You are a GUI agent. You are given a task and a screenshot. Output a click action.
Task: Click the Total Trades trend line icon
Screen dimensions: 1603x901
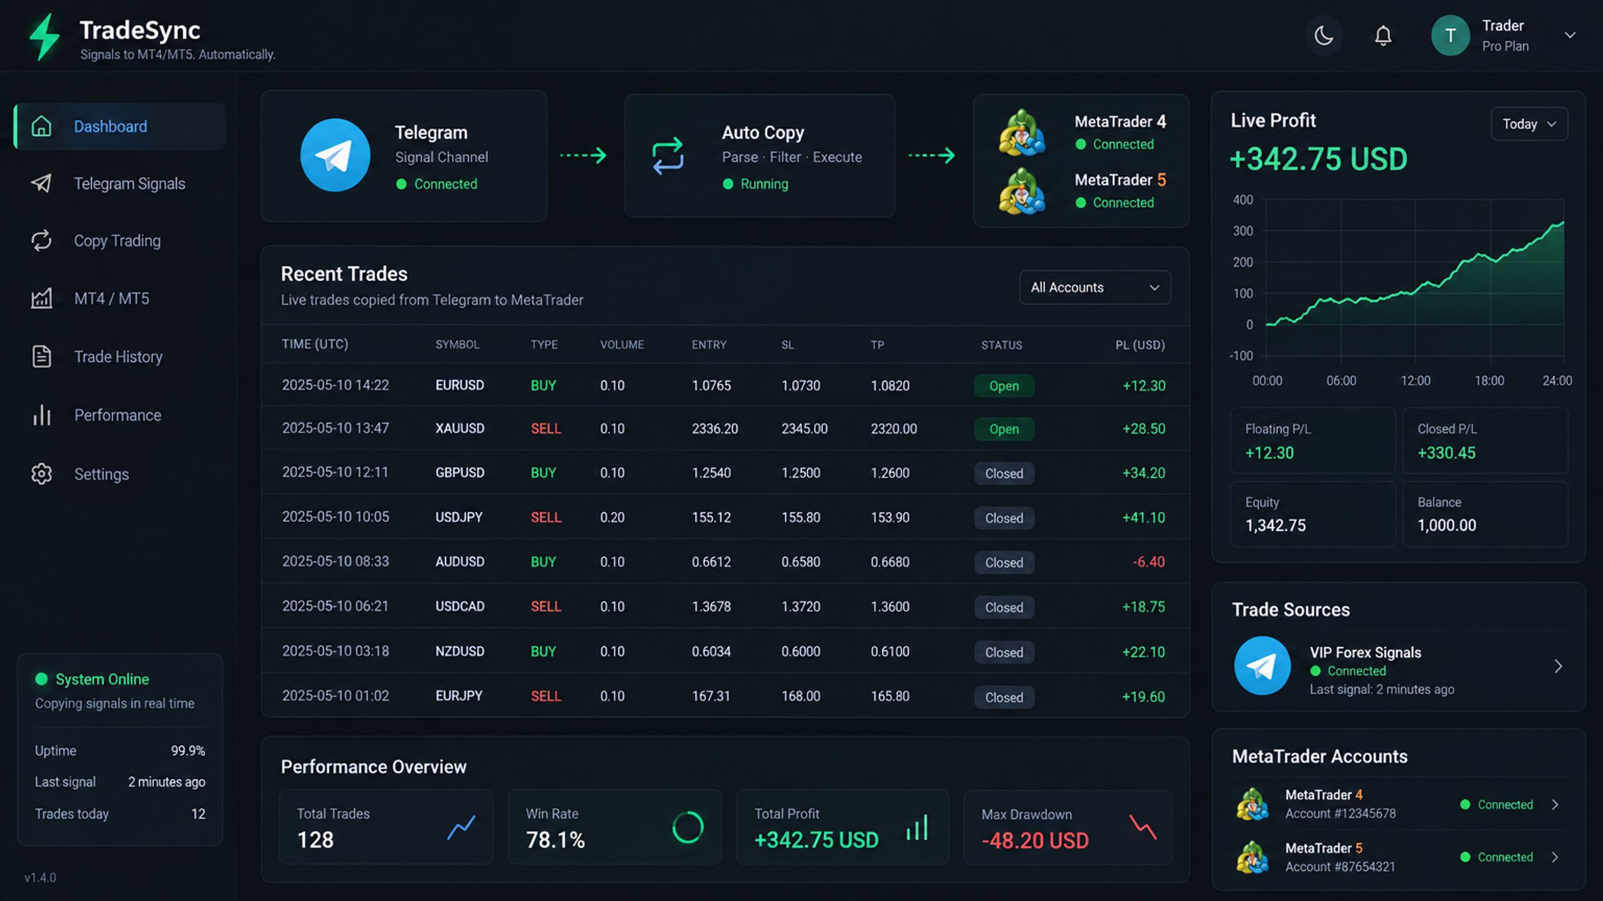coord(461,827)
